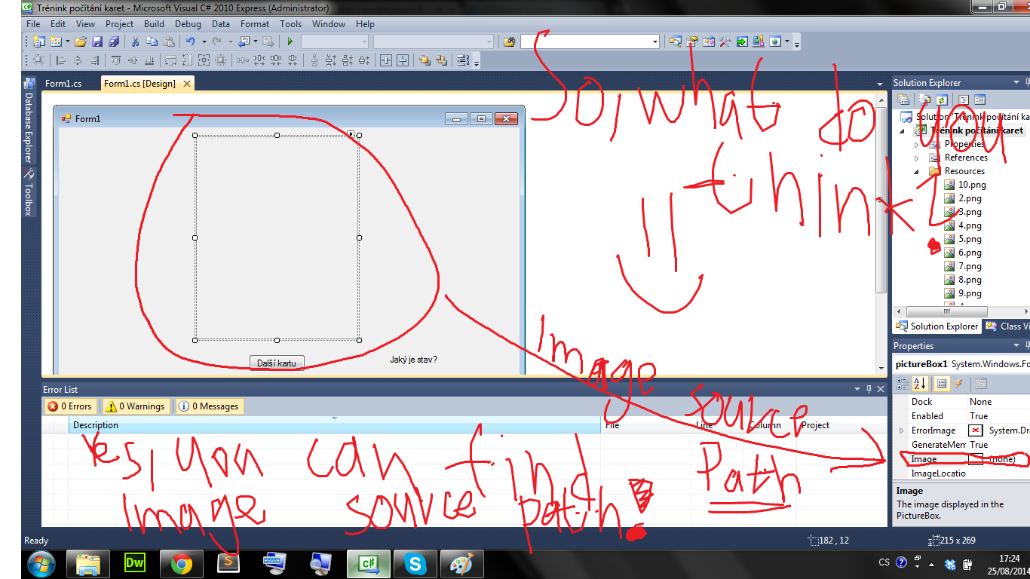Image resolution: width=1030 pixels, height=579 pixels.
Task: Click the Cut scissors icon
Action: click(135, 41)
